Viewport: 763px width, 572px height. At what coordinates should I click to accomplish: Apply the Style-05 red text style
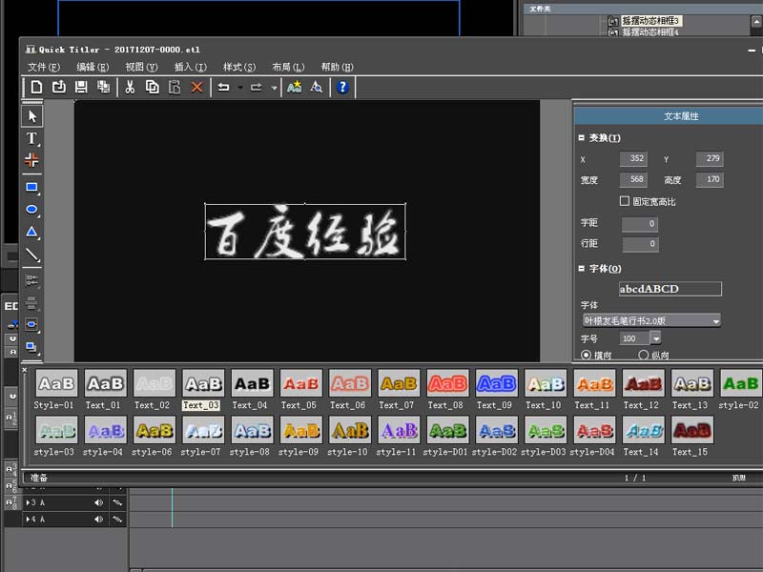(299, 382)
